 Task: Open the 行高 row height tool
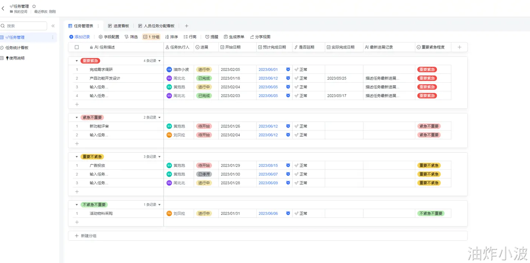190,37
